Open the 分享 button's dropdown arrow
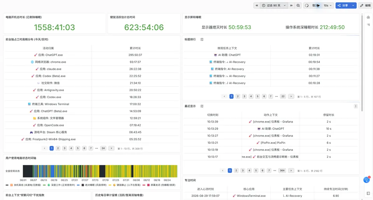Viewport: 373px width, 200px height. tap(353, 5)
